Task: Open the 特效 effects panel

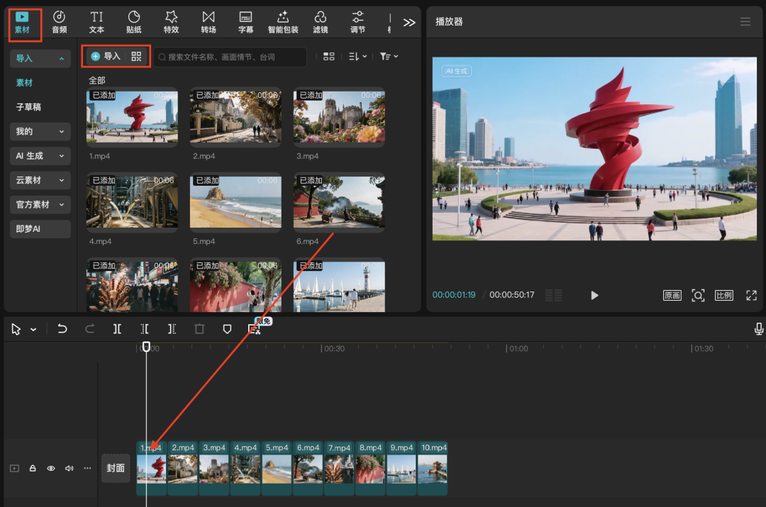Action: click(x=171, y=22)
